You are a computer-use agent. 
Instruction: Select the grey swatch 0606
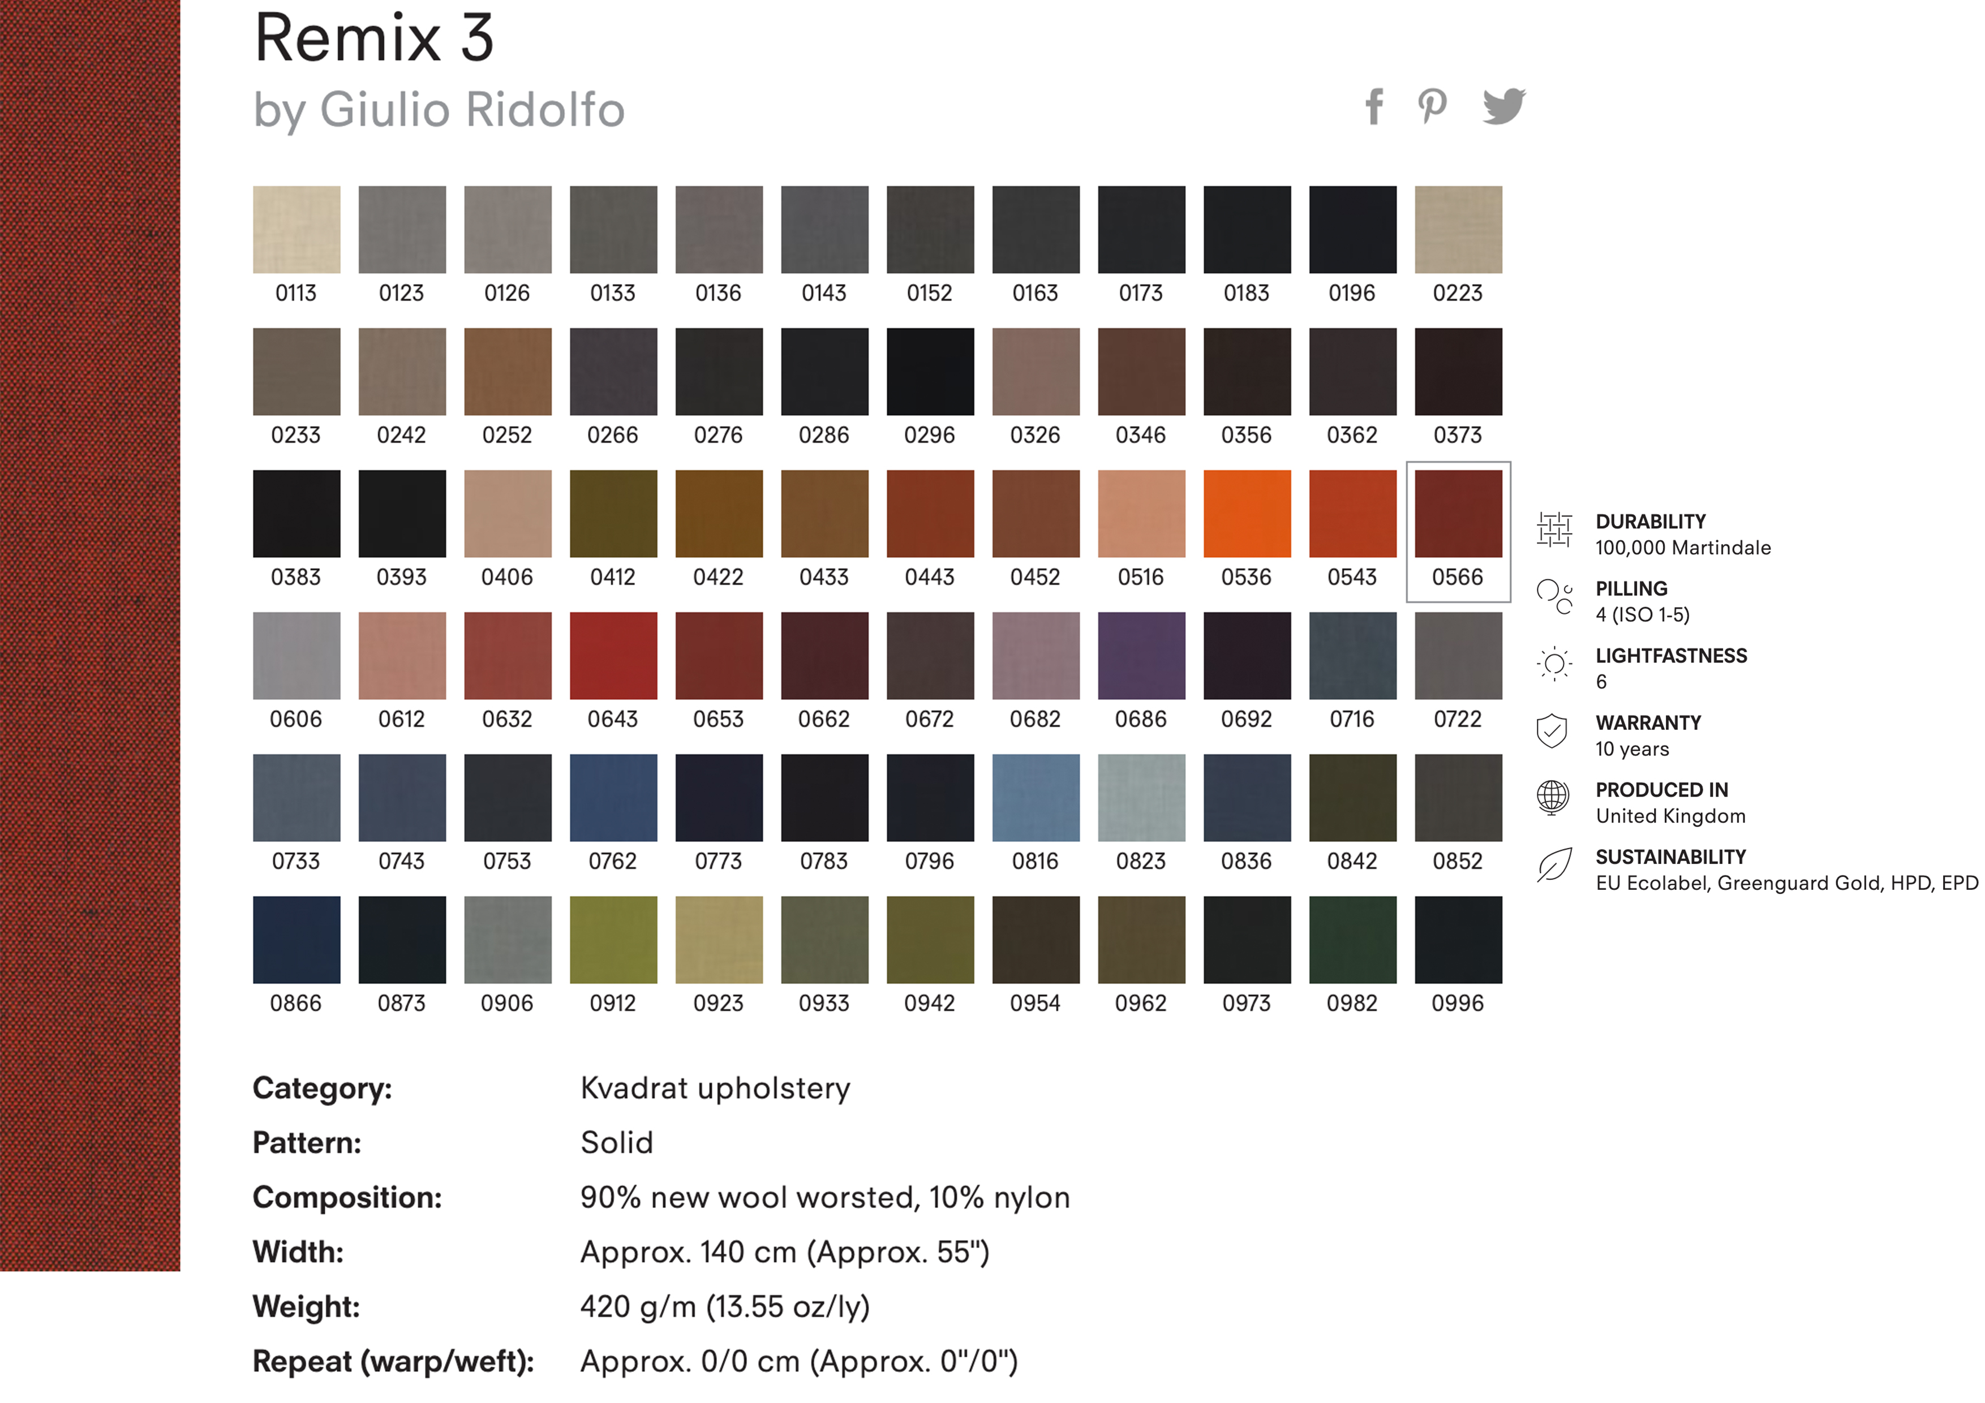pyautogui.click(x=297, y=656)
